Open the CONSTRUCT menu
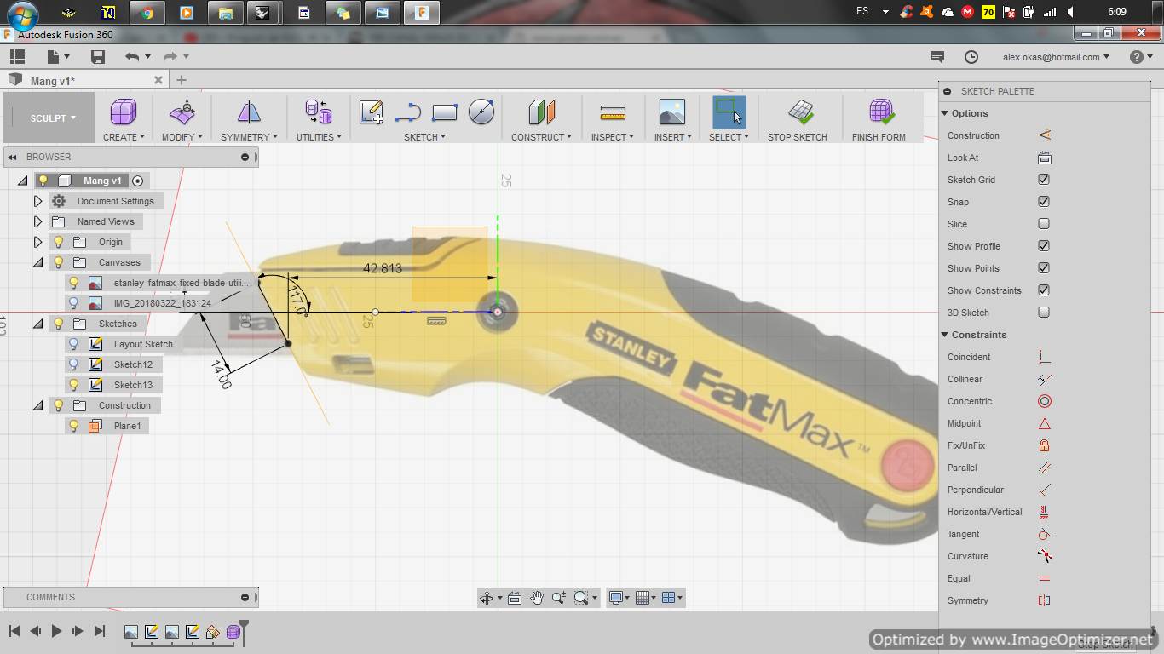Viewport: 1164px width, 654px height. click(541, 137)
